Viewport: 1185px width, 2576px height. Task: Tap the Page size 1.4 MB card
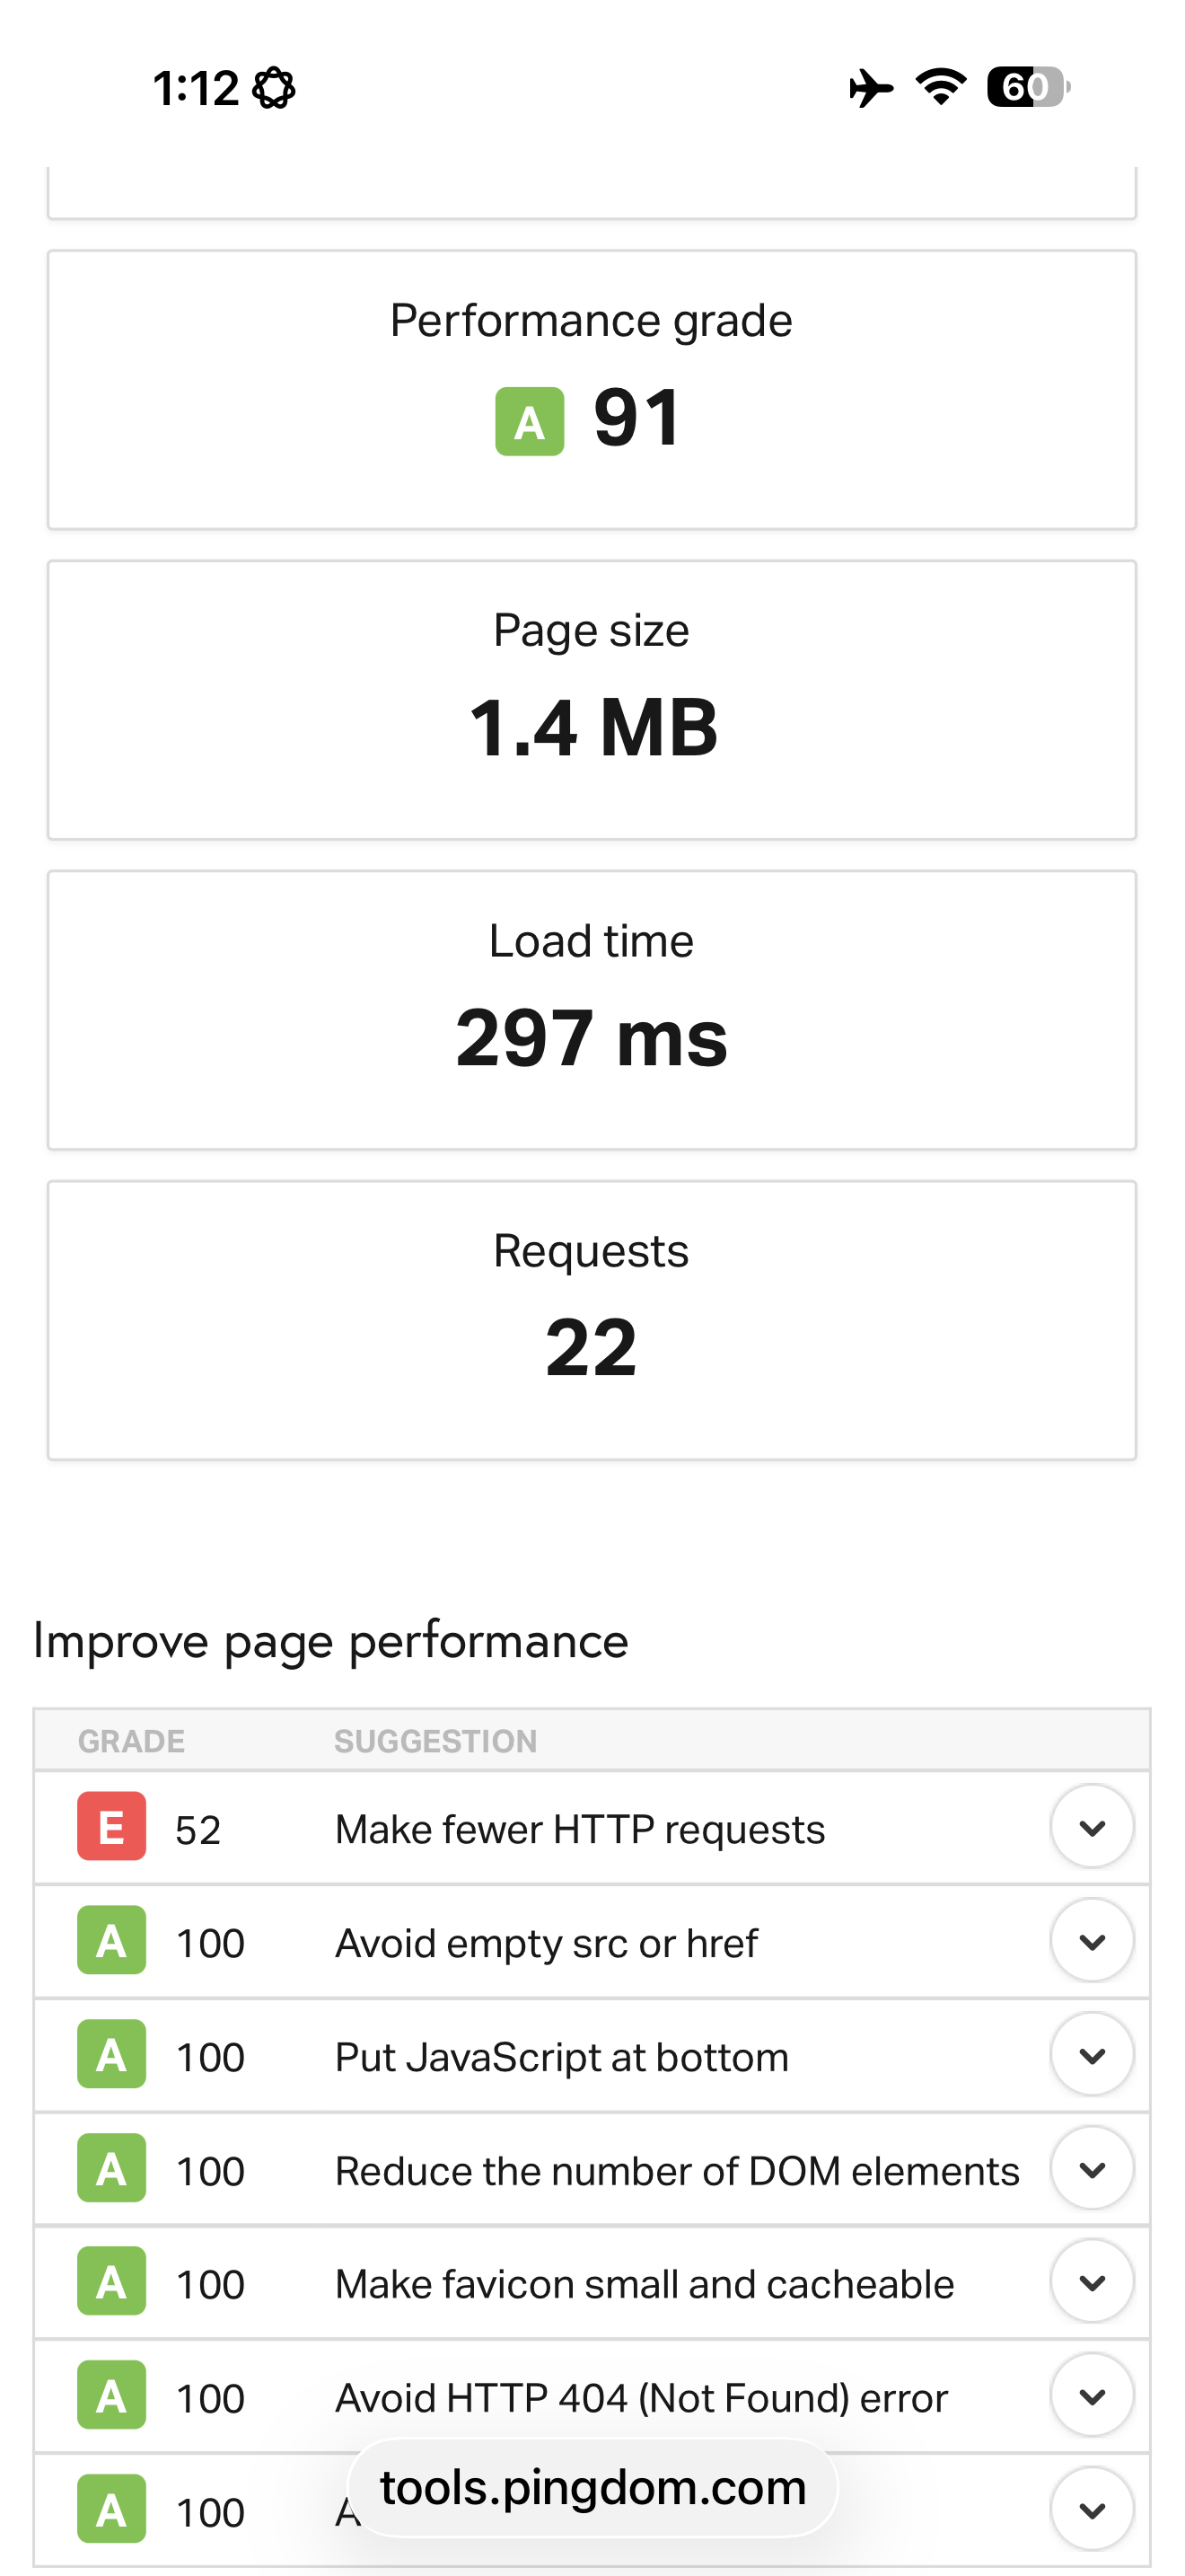[592, 700]
